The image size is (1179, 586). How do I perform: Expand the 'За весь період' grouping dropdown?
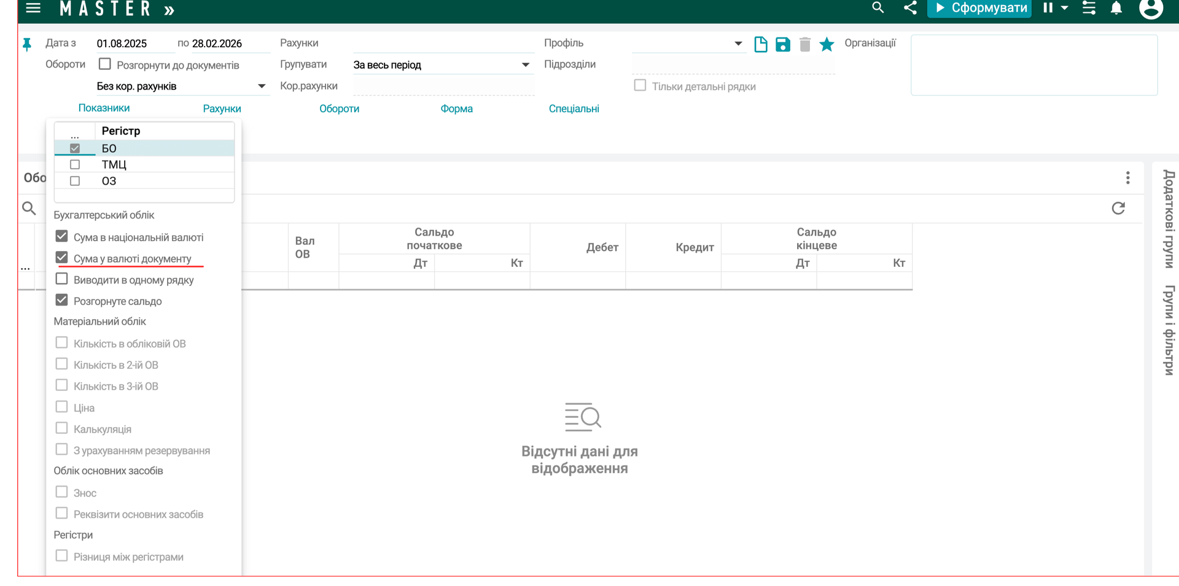pyautogui.click(x=525, y=65)
